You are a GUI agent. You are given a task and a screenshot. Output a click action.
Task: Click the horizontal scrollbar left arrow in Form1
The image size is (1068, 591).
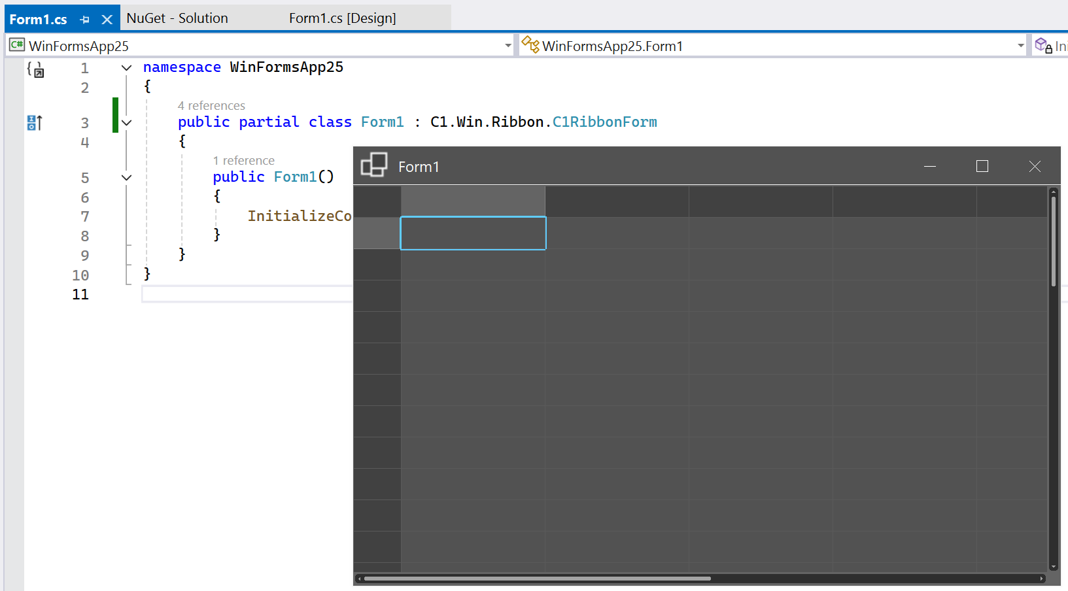pos(359,579)
